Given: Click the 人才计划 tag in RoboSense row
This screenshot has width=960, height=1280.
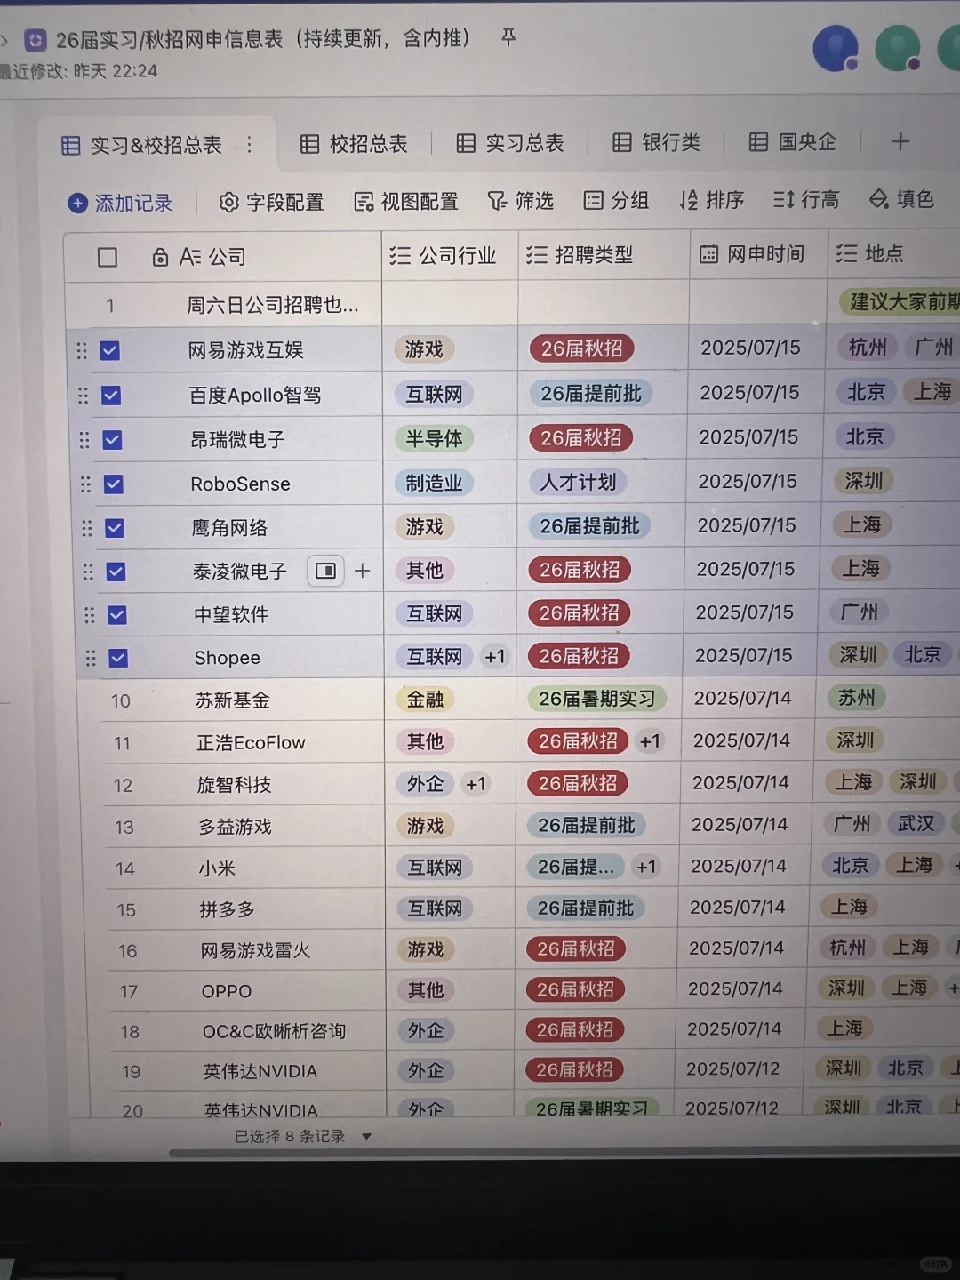Looking at the screenshot, I should pos(578,482).
